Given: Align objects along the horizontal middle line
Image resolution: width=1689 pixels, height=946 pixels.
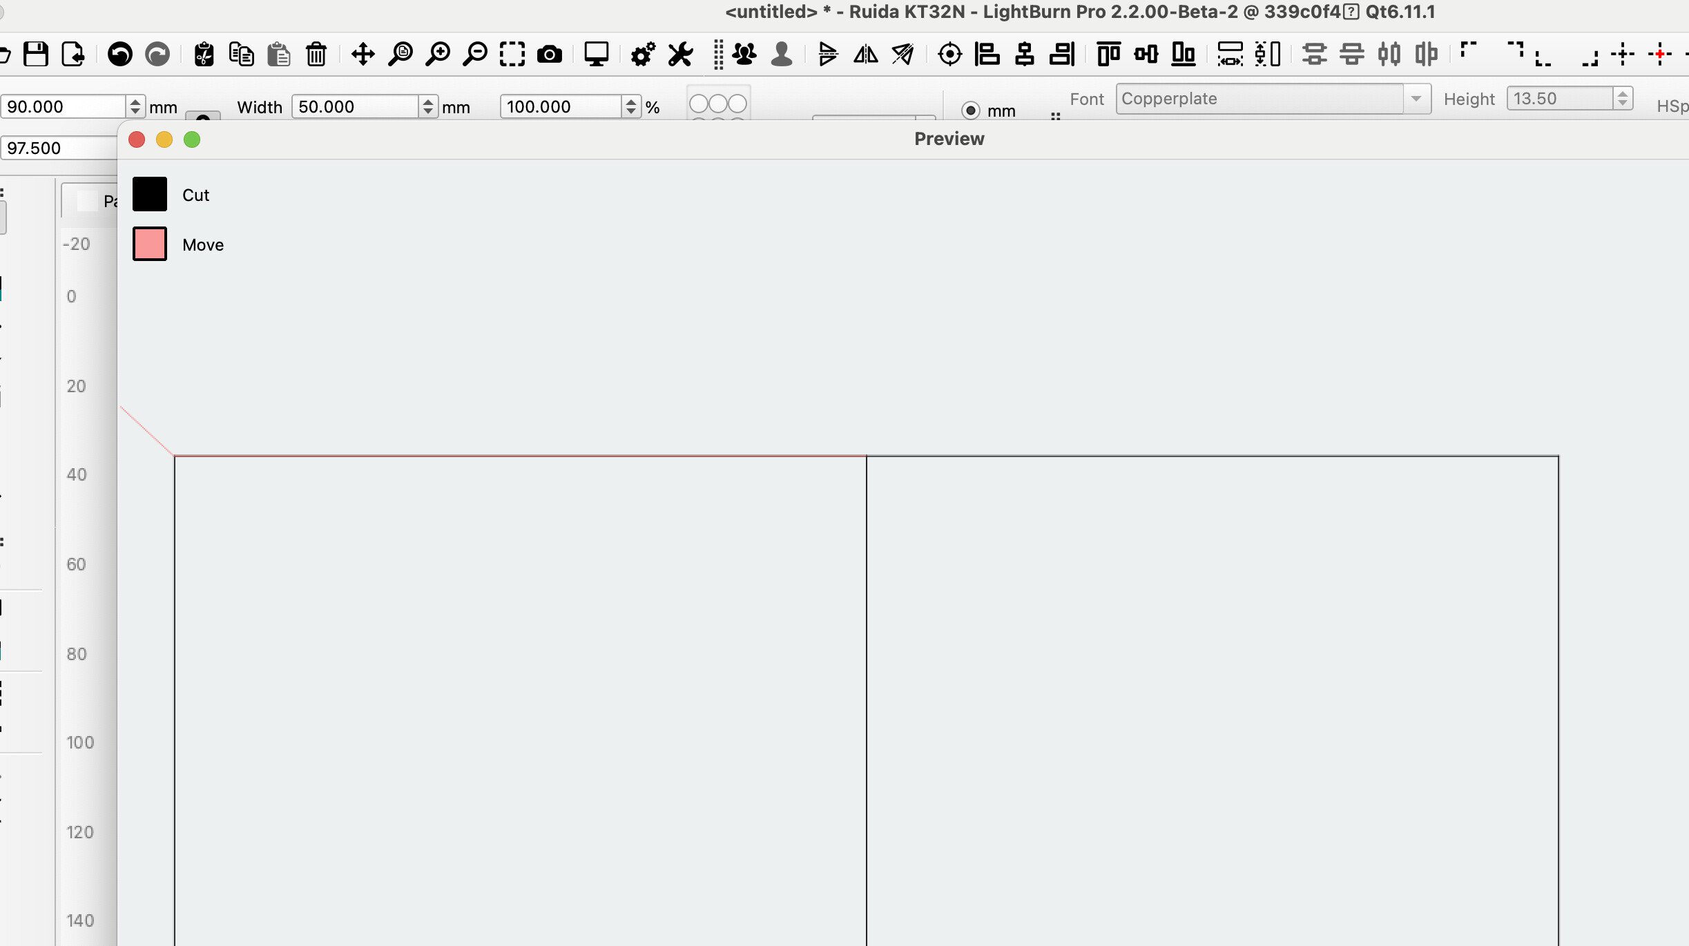Looking at the screenshot, I should pos(1146,54).
